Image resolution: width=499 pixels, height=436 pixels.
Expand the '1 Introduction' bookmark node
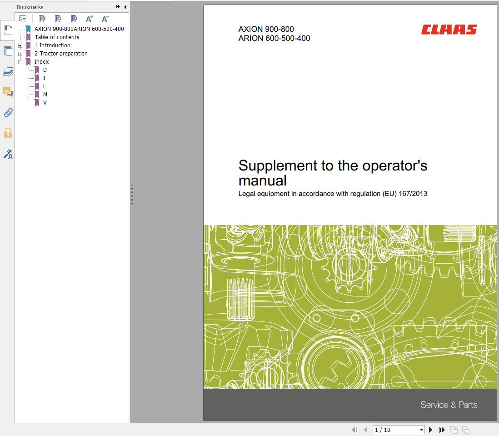(x=20, y=45)
